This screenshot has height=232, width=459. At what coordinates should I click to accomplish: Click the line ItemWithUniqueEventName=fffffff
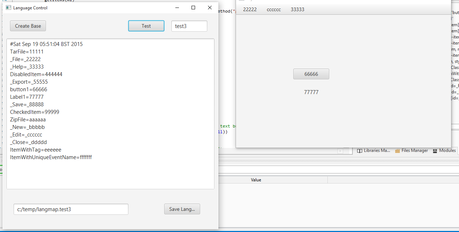click(51, 157)
